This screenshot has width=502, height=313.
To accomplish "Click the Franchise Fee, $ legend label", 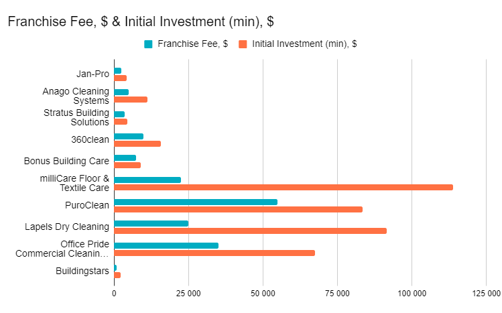I will point(193,44).
